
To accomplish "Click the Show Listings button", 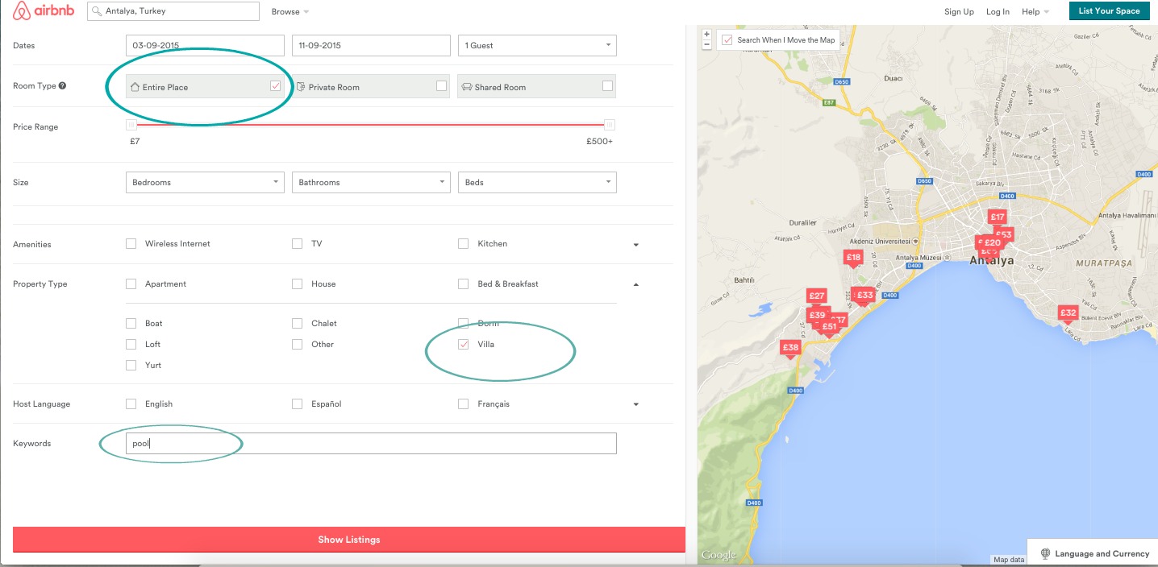I will click(348, 540).
